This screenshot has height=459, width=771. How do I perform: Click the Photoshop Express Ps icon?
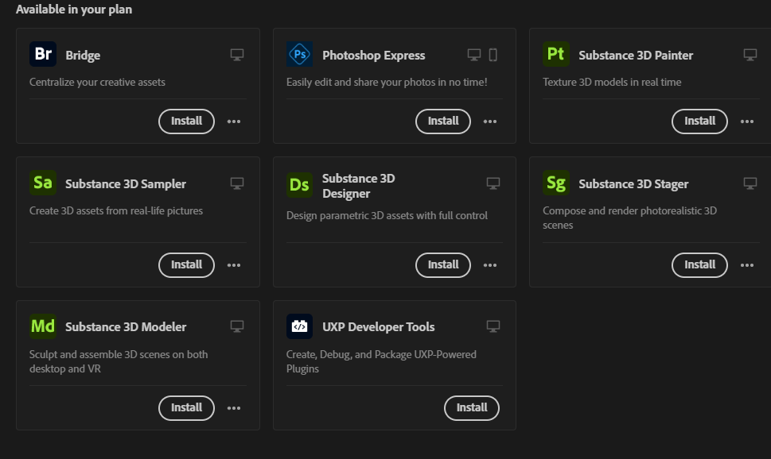tap(299, 54)
